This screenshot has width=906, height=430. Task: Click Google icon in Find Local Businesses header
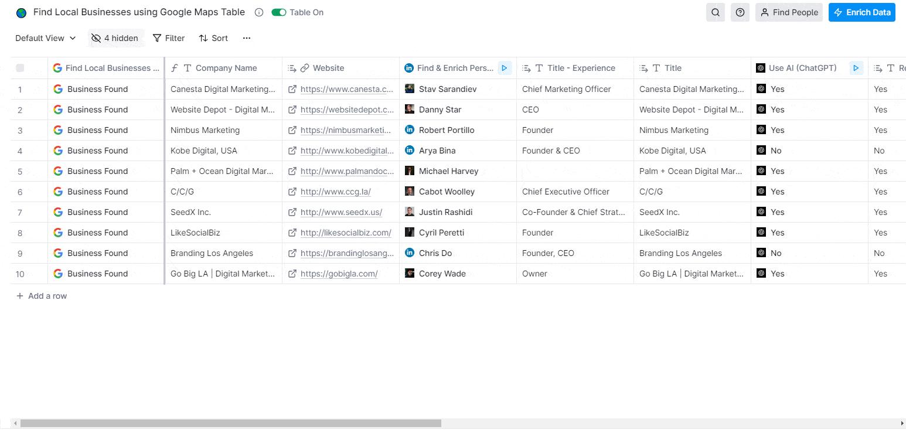(57, 68)
